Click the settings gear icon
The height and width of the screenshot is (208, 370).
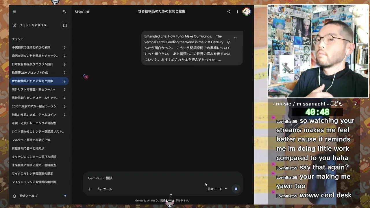pos(14,196)
